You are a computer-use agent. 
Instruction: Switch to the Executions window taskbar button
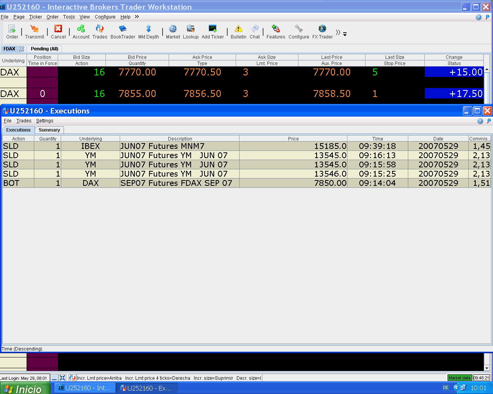click(146, 388)
